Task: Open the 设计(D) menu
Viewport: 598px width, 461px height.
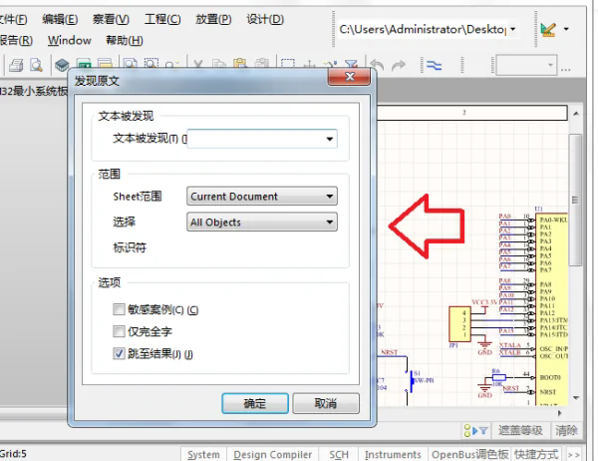Action: pos(265,19)
